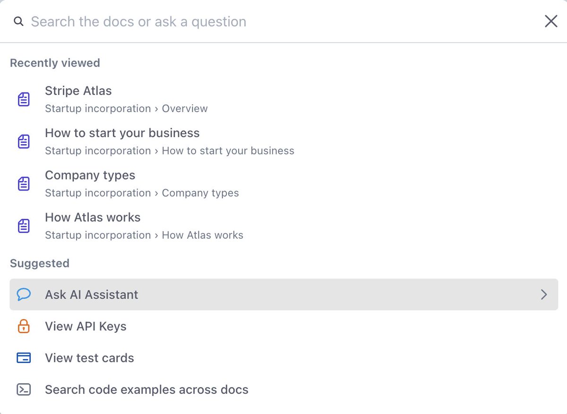Click the View API Keys lock icon

pos(24,326)
